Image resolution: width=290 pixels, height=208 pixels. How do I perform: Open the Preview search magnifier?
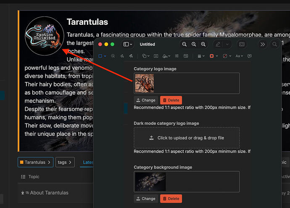pyautogui.click(x=274, y=45)
